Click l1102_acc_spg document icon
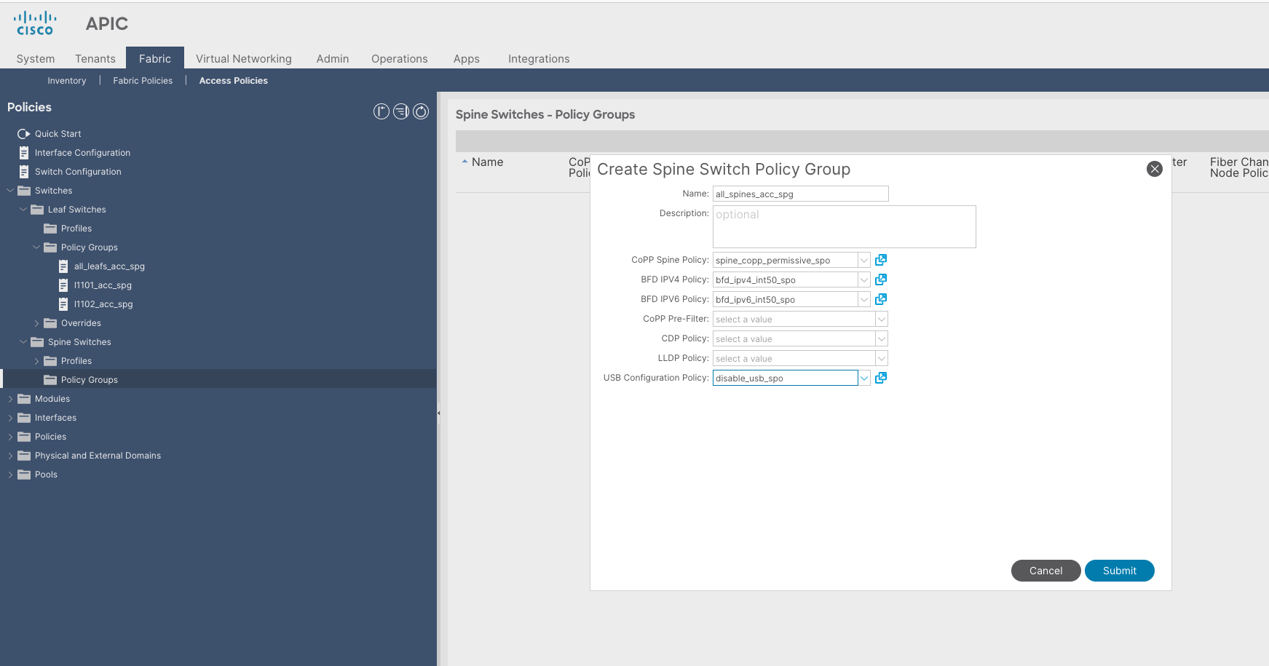Screen dimensions: 1269x666 [x=63, y=304]
